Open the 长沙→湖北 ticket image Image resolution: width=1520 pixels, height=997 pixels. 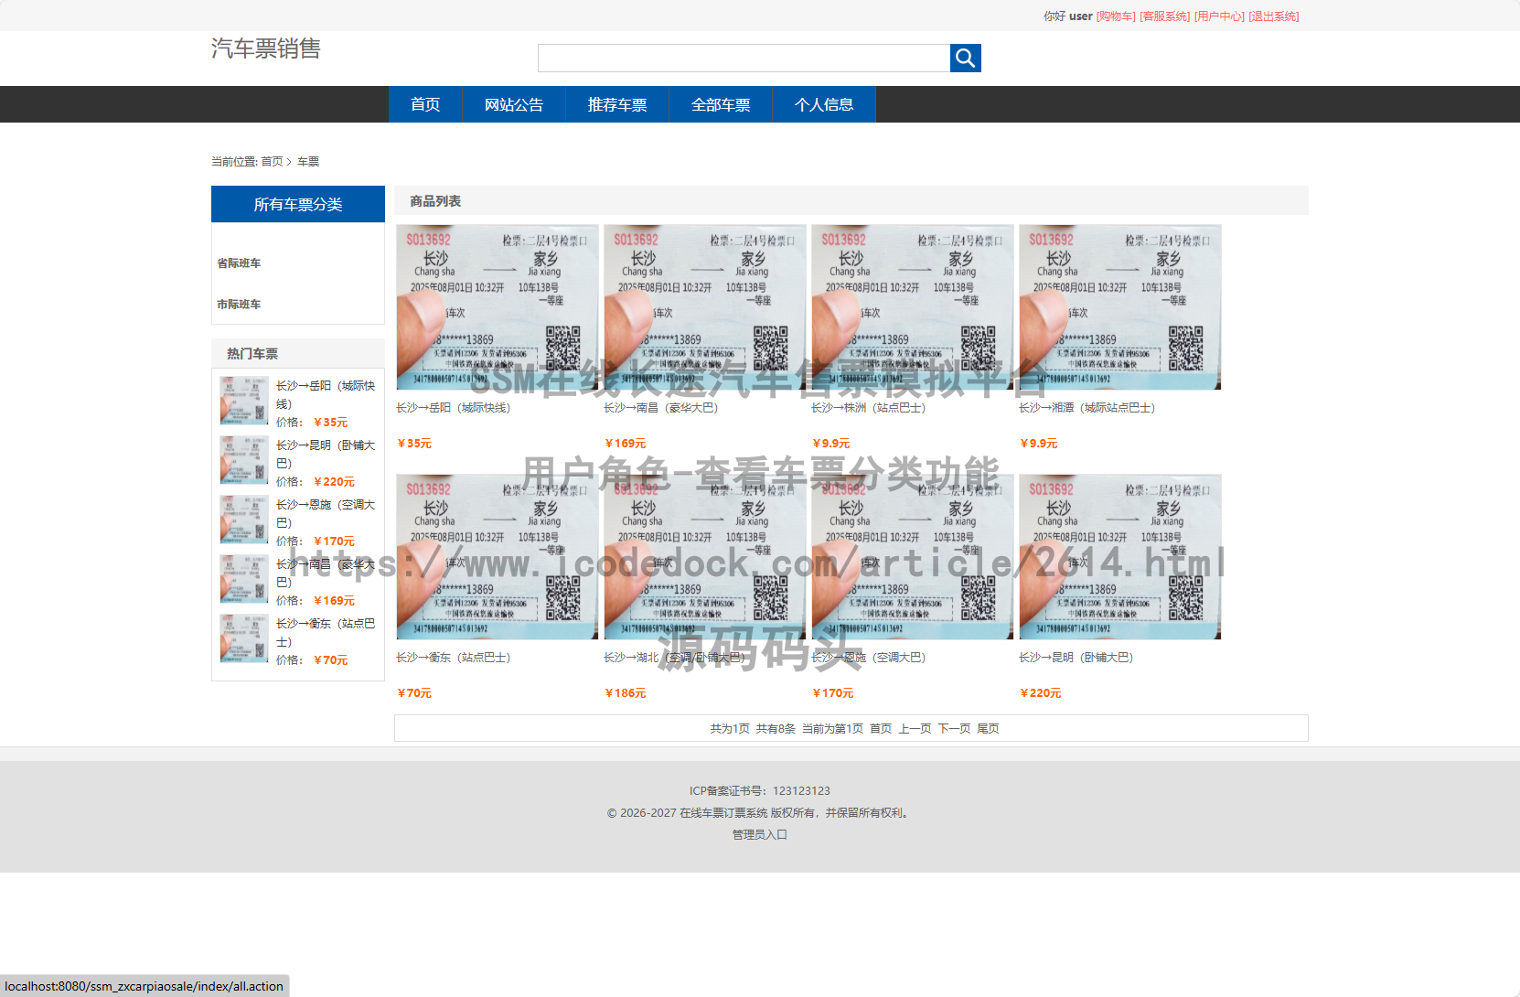pos(704,557)
